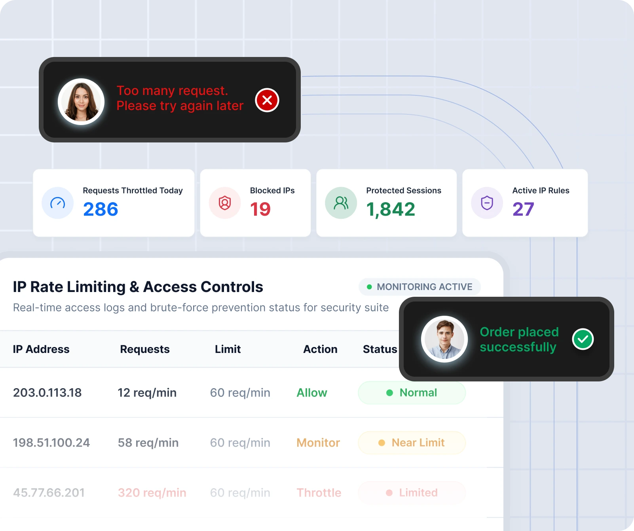Sort by Status column header

(380, 349)
